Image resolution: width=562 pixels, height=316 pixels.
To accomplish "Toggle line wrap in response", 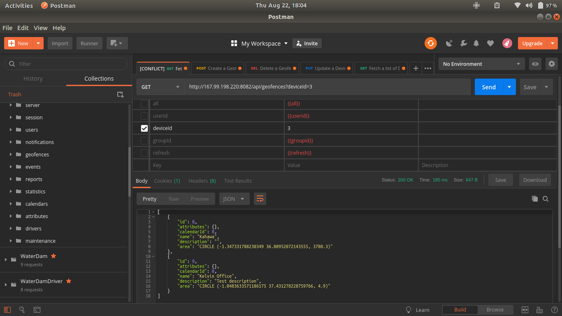I will 260,199.
